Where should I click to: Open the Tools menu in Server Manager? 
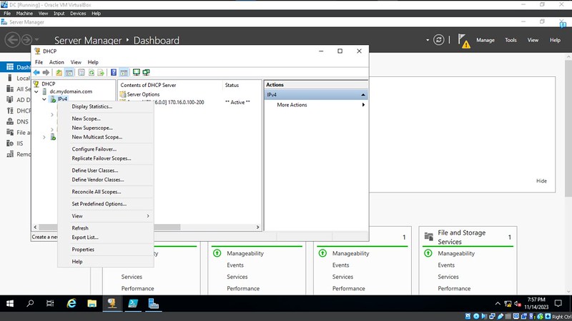[x=511, y=40]
